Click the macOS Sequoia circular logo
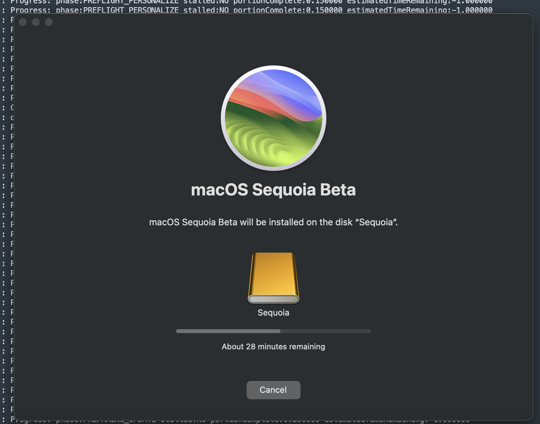Viewport: 540px width, 424px height. click(274, 118)
